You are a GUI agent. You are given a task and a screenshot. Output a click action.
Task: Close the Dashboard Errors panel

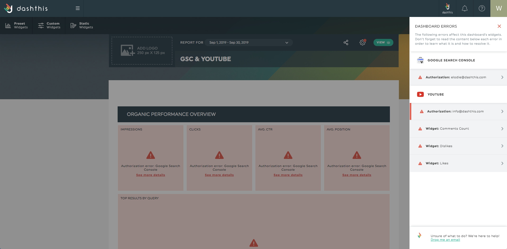(x=499, y=26)
